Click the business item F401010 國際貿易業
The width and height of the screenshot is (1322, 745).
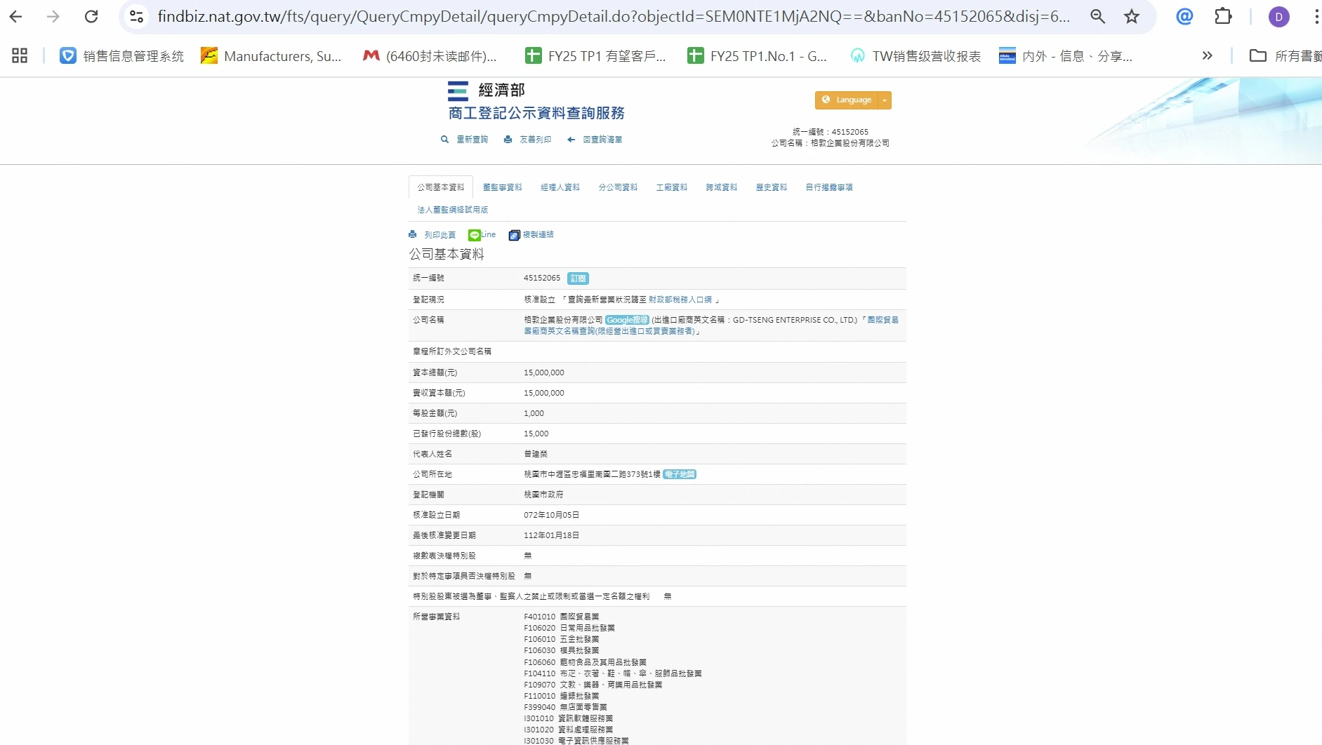(562, 617)
